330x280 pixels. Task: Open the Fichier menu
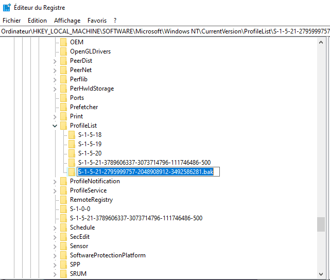[11, 21]
